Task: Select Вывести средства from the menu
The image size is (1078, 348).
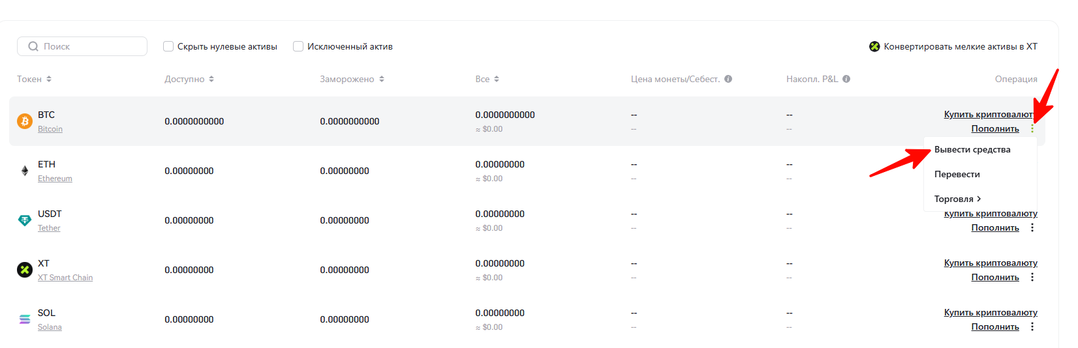Action: point(972,149)
